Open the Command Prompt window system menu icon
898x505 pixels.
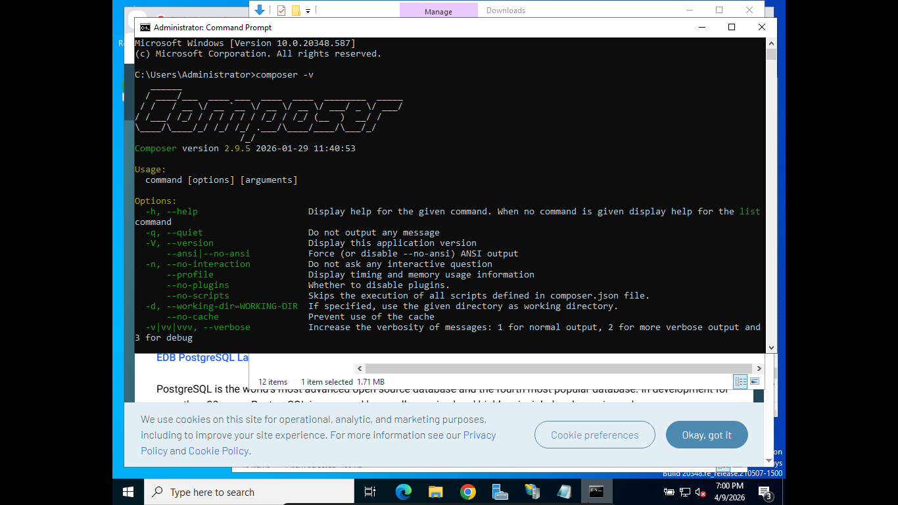[145, 28]
